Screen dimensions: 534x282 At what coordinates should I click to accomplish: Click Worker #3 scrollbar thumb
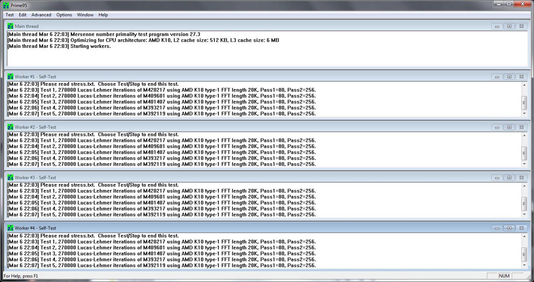pyautogui.click(x=524, y=203)
